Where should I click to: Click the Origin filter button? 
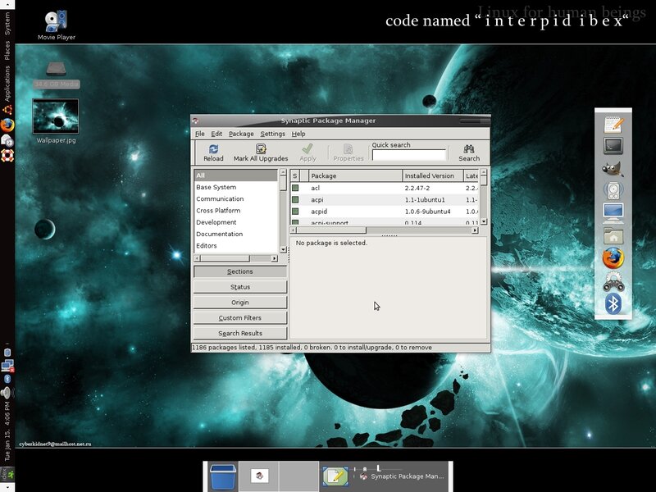point(240,303)
